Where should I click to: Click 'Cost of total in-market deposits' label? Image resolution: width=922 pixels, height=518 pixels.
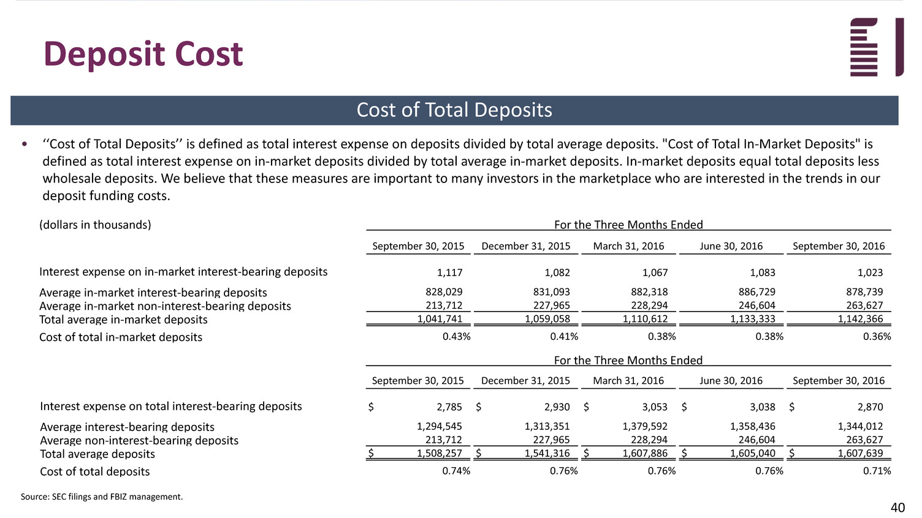point(121,337)
